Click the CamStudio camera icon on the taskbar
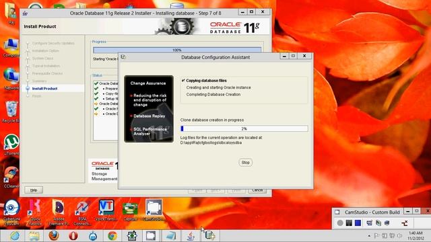Viewport: 431px width, 242px height. click(151, 236)
